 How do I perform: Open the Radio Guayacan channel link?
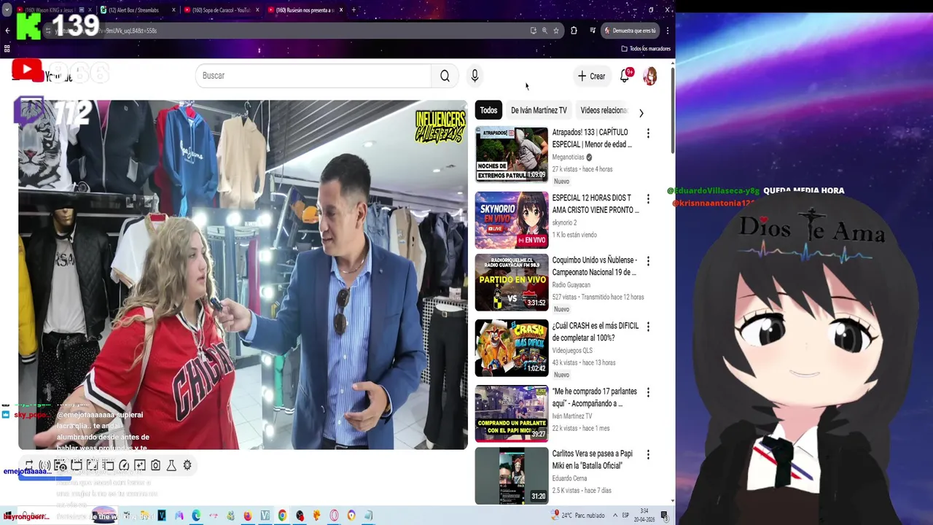click(571, 284)
